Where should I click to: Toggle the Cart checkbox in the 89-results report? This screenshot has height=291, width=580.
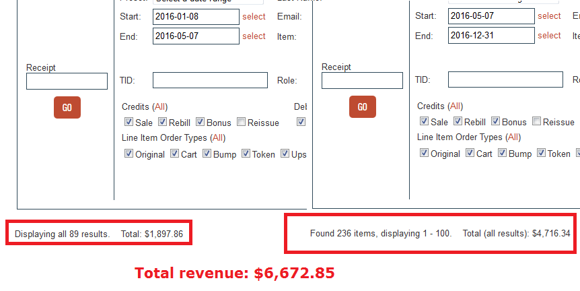click(174, 154)
